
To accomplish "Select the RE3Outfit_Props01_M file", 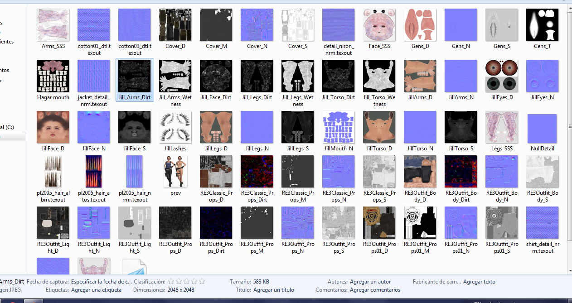I will tap(420, 223).
